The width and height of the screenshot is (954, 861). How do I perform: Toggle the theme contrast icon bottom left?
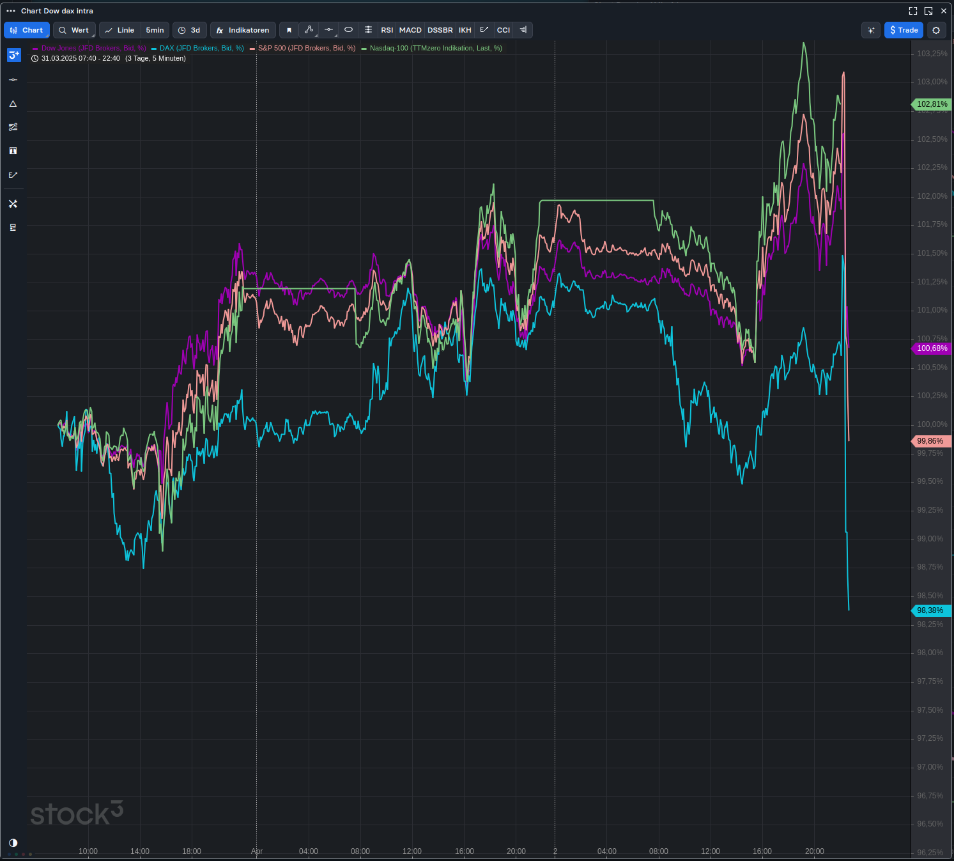[x=13, y=842]
